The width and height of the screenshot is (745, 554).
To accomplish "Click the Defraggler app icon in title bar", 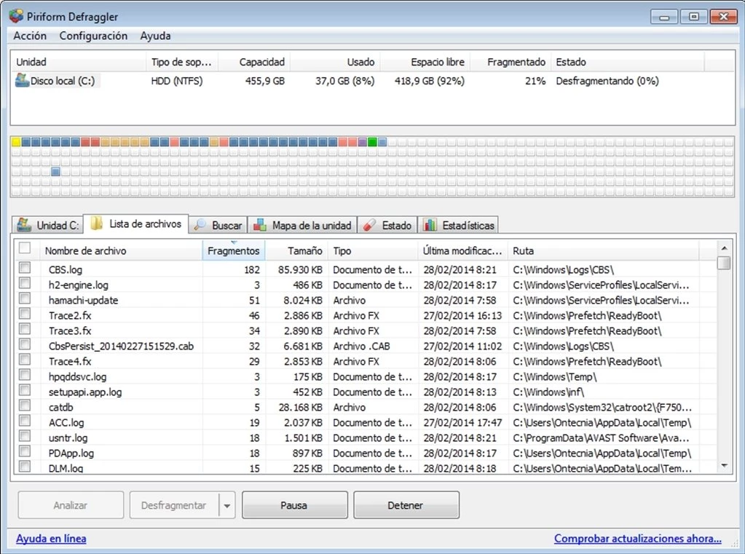I will (16, 16).
